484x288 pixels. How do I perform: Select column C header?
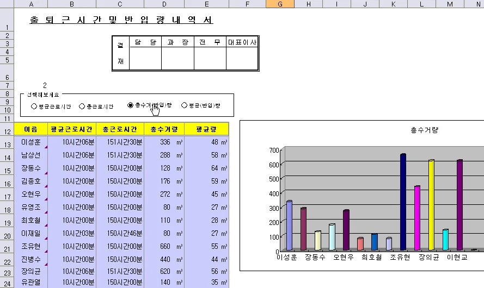pyautogui.click(x=120, y=4)
